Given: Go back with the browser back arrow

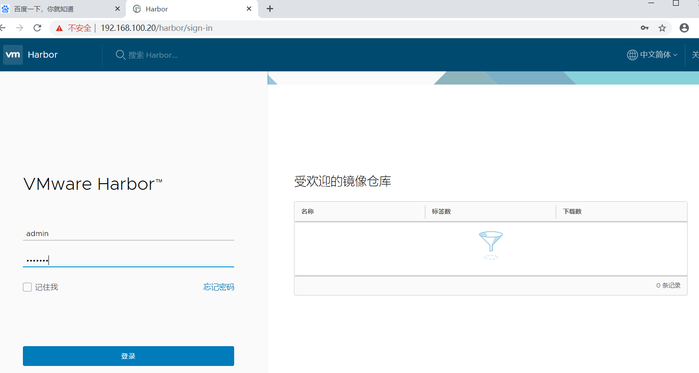Looking at the screenshot, I should click(2, 28).
